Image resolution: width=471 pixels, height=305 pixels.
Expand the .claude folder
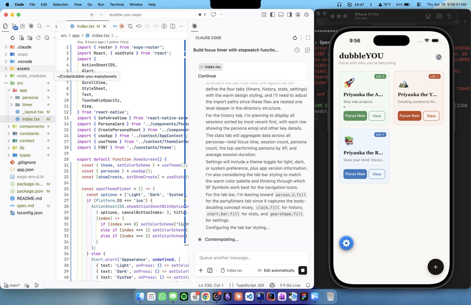pos(27,47)
